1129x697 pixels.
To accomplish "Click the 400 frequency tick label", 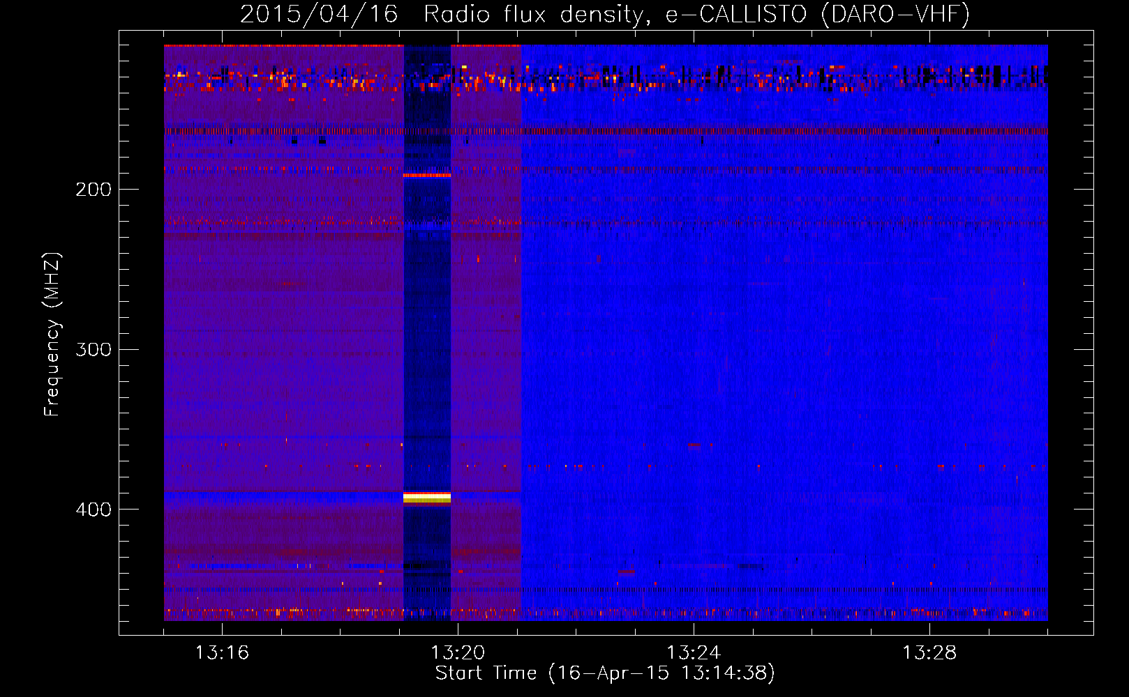I will pyautogui.click(x=94, y=510).
